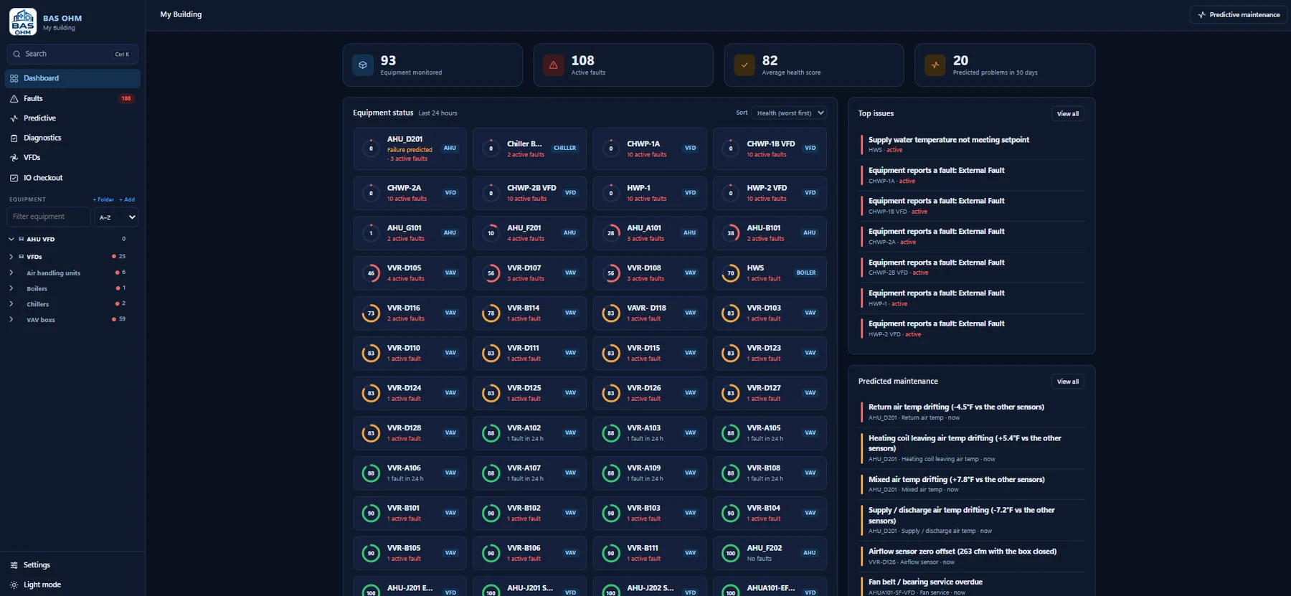Open the HWP-2 VFD equipment card
The width and height of the screenshot is (1291, 596).
tap(770, 193)
